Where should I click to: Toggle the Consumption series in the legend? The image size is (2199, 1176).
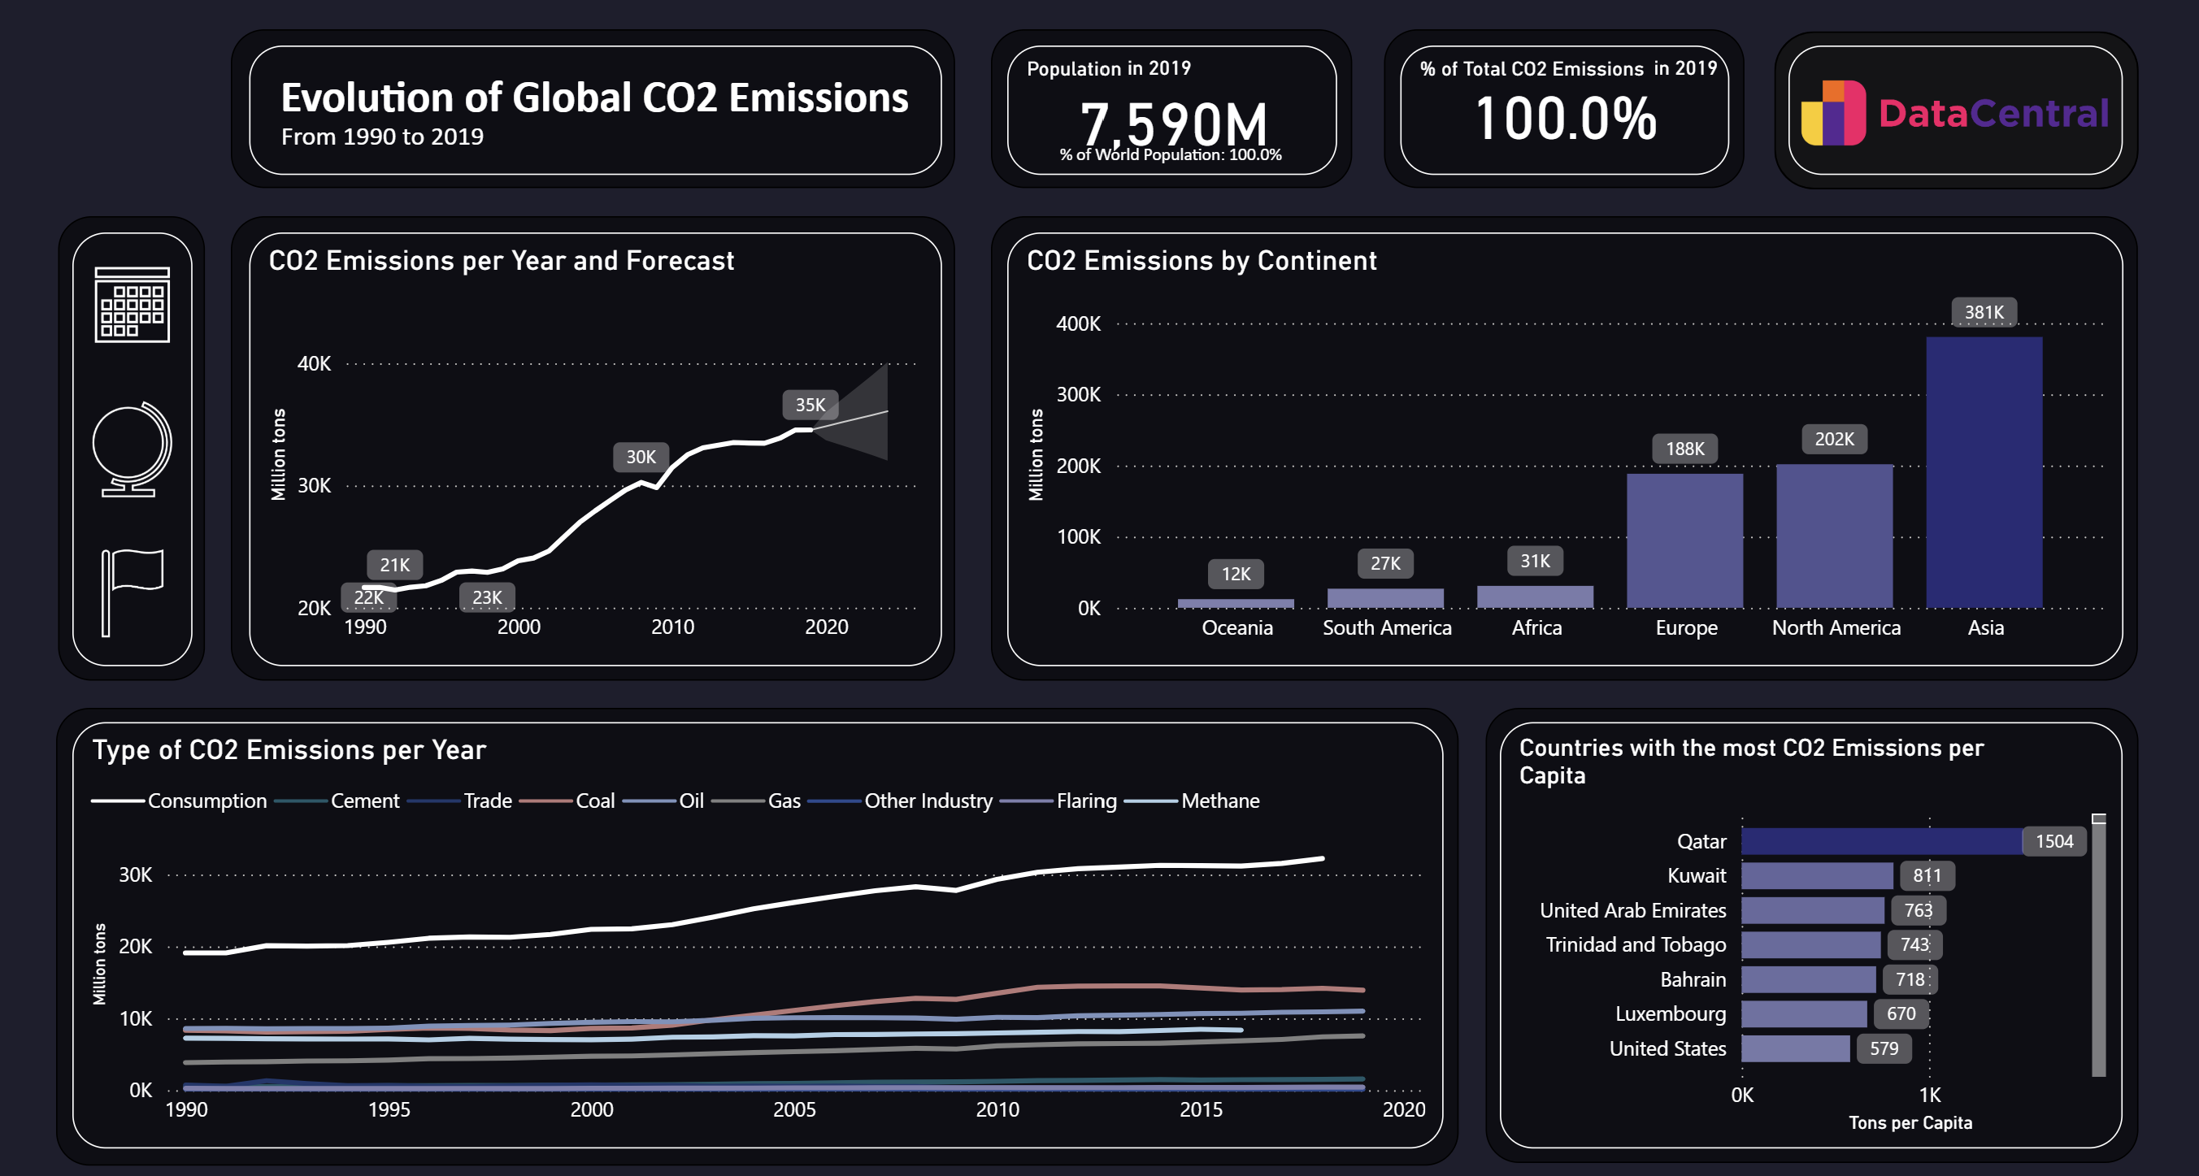pyautogui.click(x=207, y=801)
